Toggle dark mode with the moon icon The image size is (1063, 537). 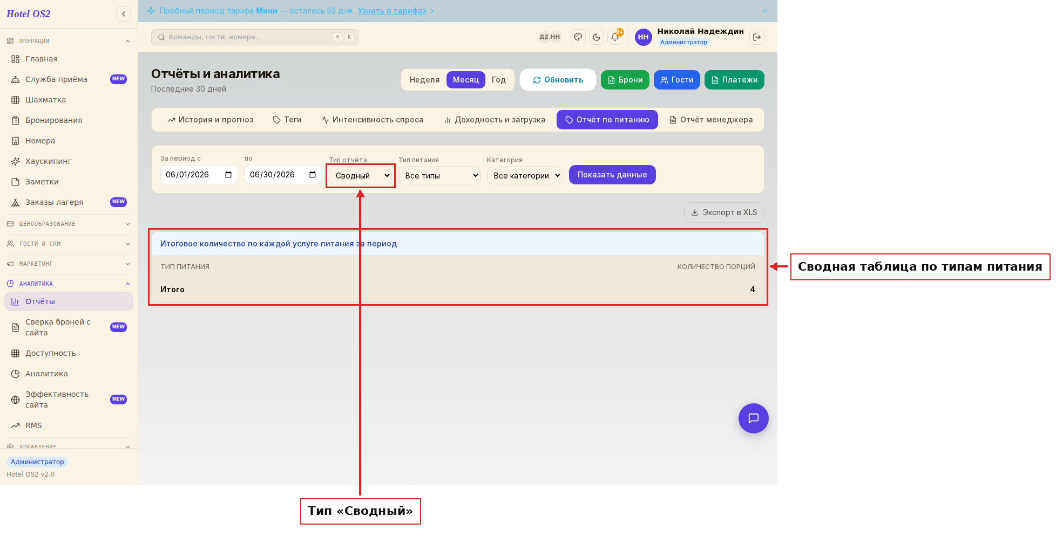(x=597, y=37)
